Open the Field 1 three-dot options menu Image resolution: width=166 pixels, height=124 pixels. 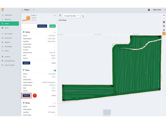pos(55,16)
